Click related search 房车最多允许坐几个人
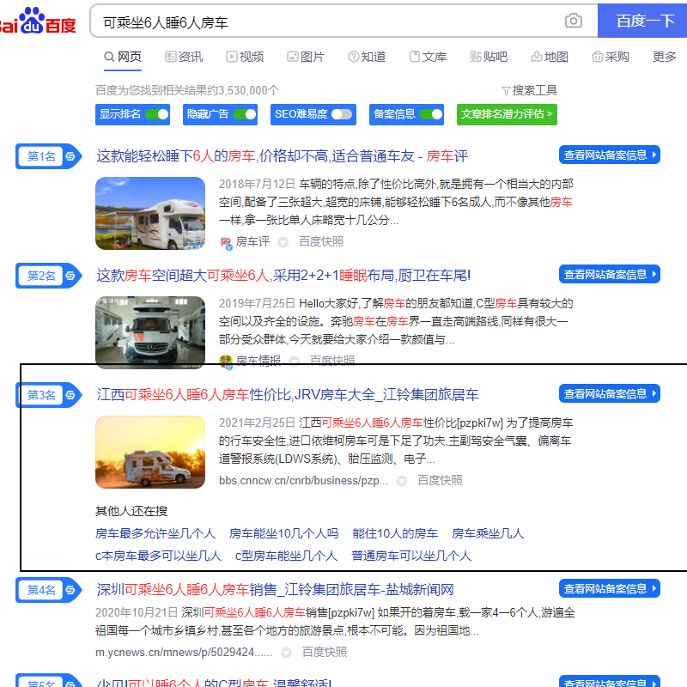This screenshot has width=687, height=687. pos(155,533)
